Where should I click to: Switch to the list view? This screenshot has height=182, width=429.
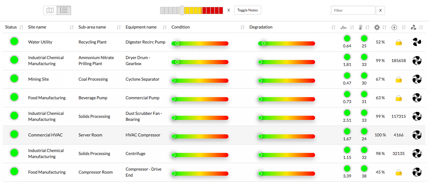pyautogui.click(x=64, y=10)
